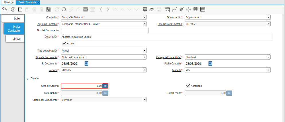285x122 pixels.
Task: Select the Nota Contable side tab
Action: (x=14, y=29)
